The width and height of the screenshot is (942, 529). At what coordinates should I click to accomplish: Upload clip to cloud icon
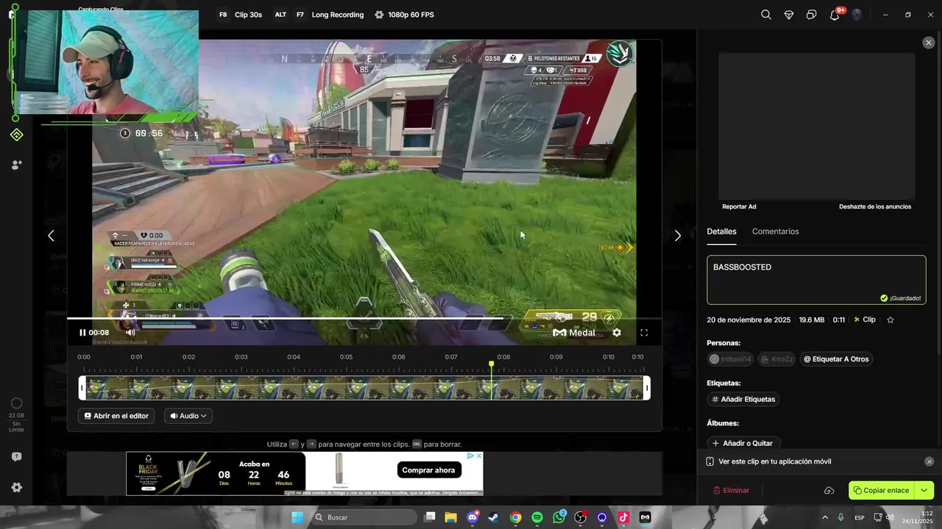829,490
